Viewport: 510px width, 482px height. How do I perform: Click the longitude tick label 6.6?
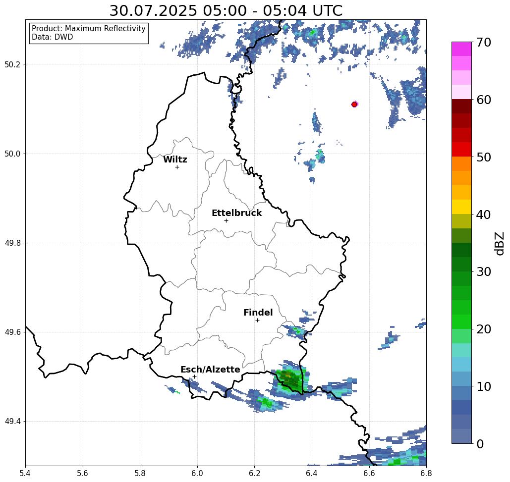pyautogui.click(x=369, y=473)
